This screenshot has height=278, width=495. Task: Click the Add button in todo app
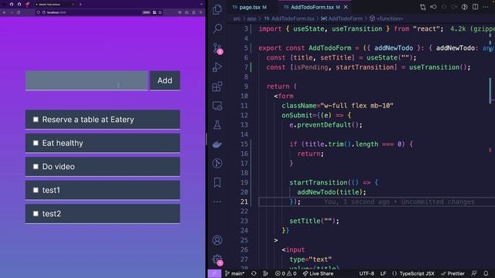(165, 80)
